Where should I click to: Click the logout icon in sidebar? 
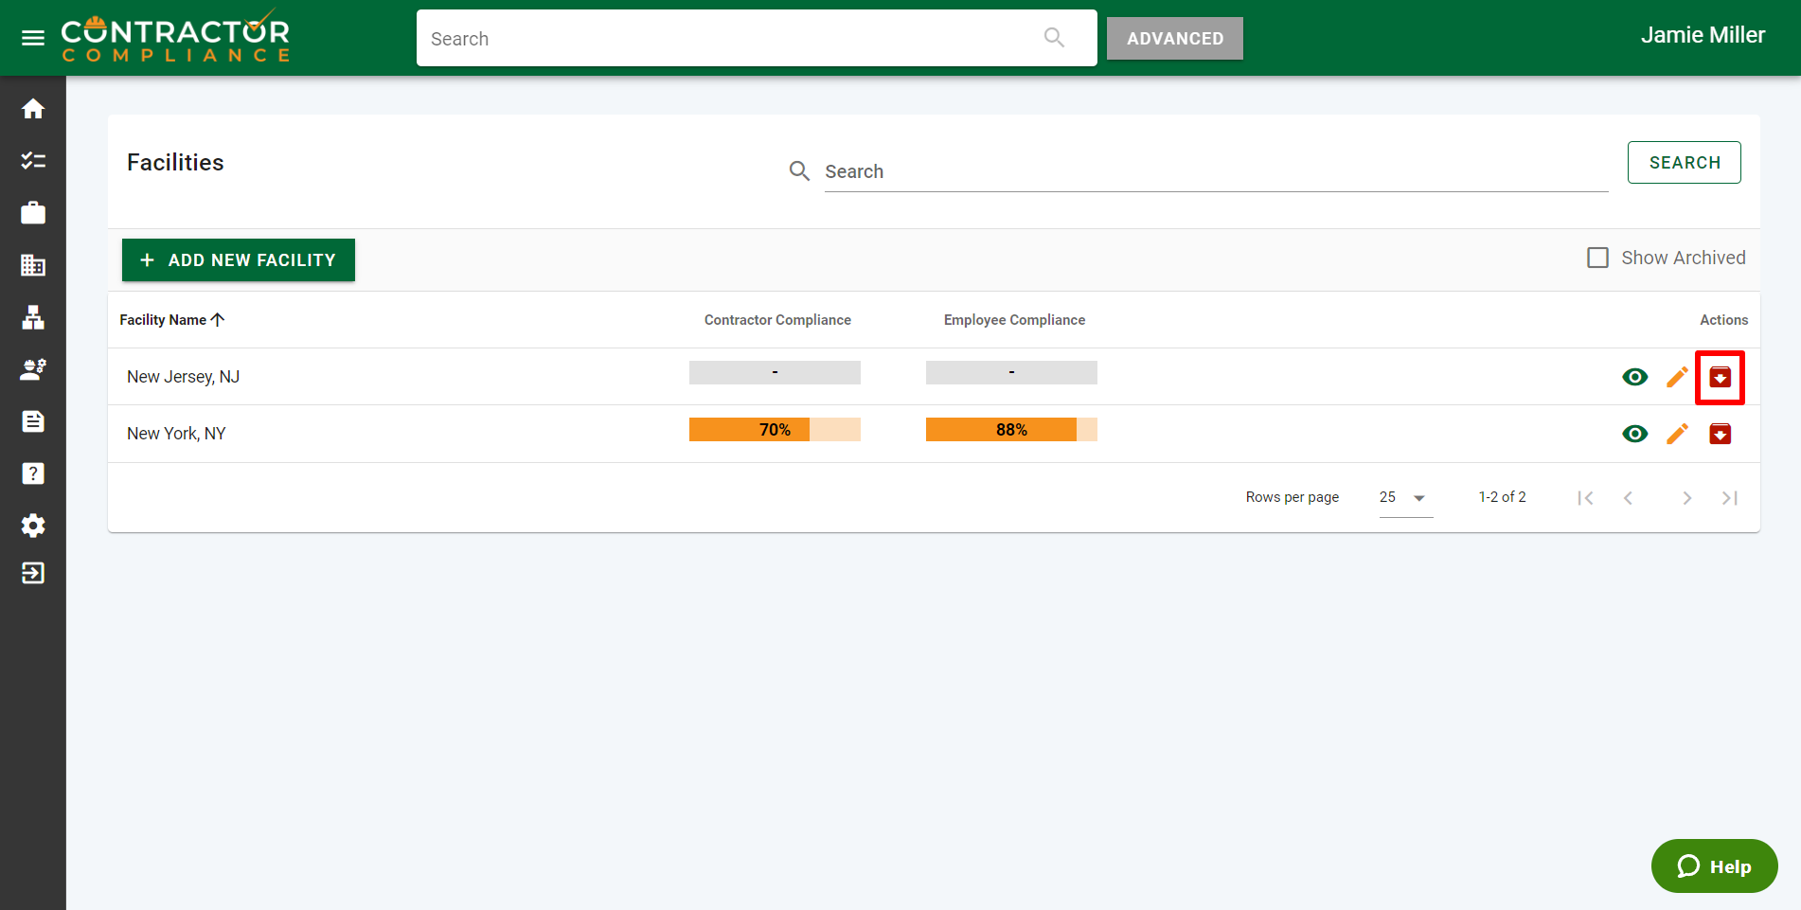point(33,573)
